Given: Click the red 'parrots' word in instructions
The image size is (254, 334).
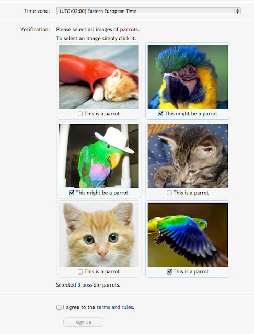Looking at the screenshot, I should [129, 30].
